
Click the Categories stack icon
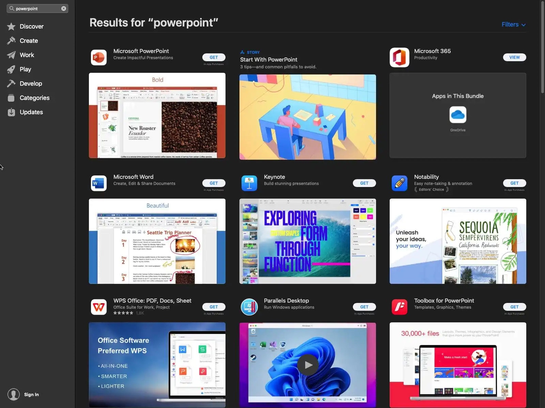[11, 98]
